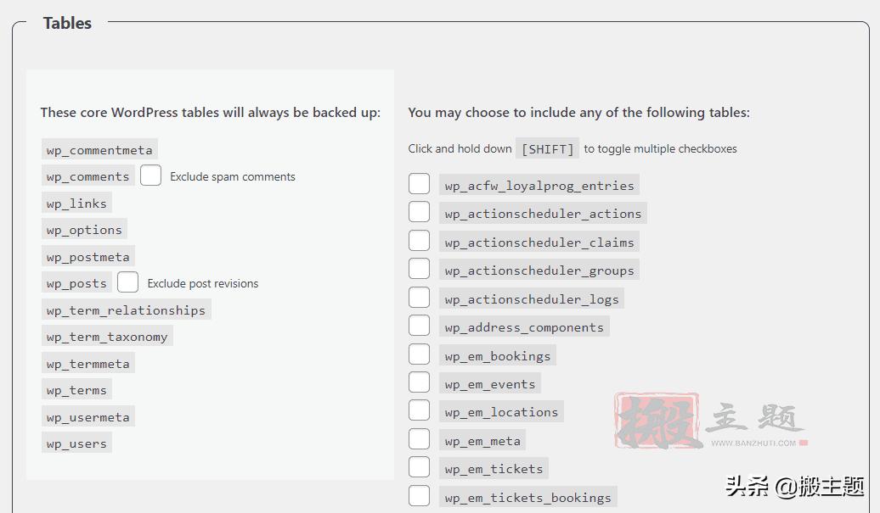Click the wp_commentmeta table name label

pos(99,150)
